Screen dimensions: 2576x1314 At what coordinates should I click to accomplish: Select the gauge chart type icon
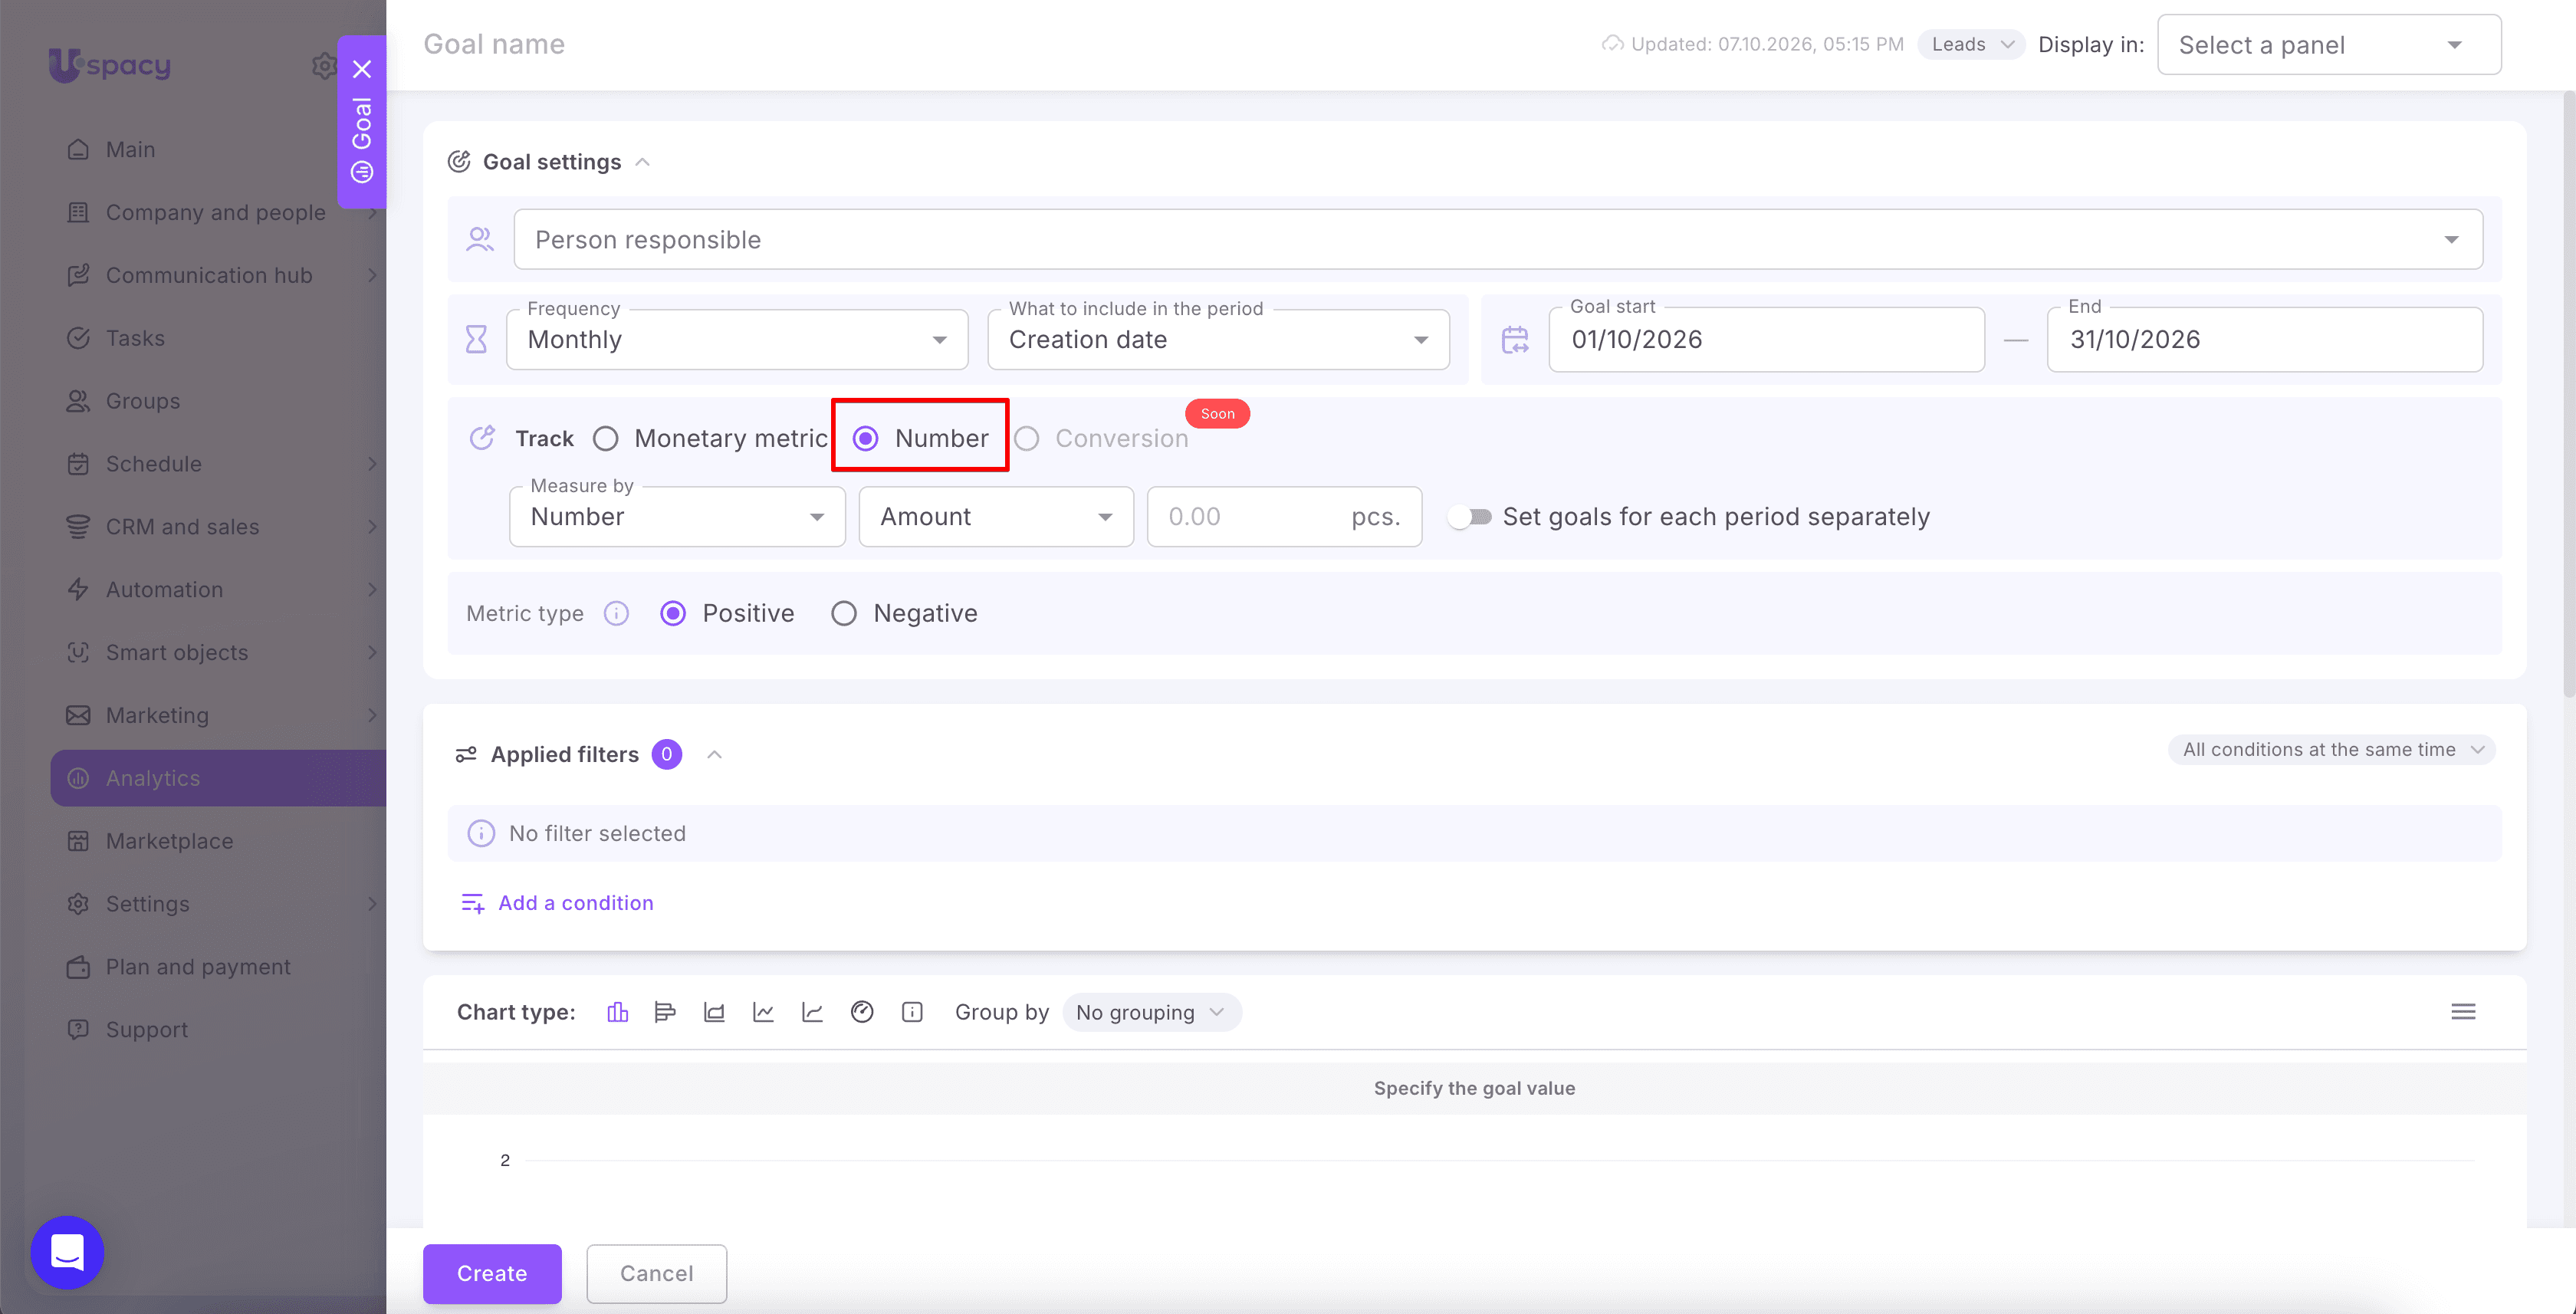pos(862,1012)
